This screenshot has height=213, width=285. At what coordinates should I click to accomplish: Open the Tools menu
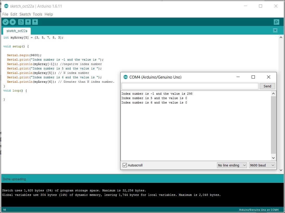[x=38, y=14]
